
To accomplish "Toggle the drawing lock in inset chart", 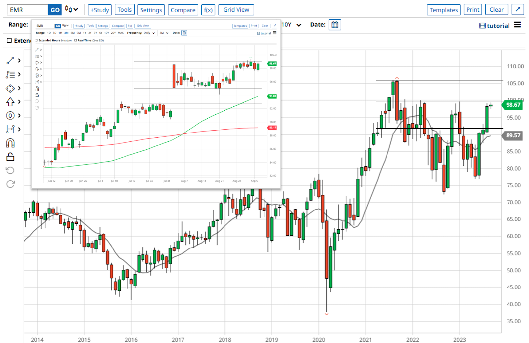I will [37, 95].
